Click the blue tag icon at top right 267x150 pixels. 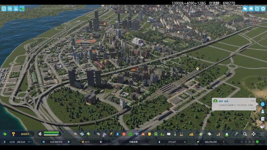coord(245,8)
